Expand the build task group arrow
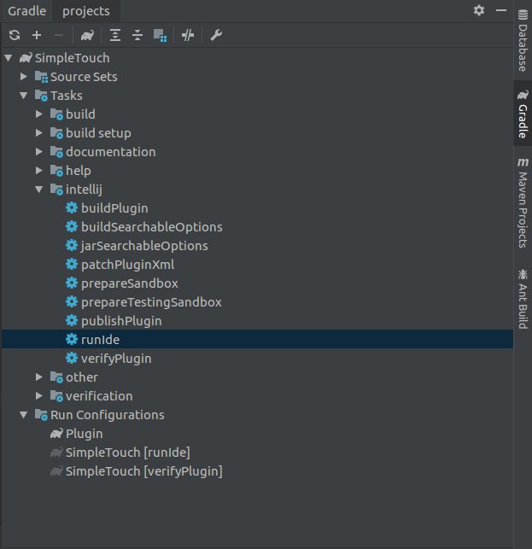Viewport: 532px width, 549px height. point(39,114)
